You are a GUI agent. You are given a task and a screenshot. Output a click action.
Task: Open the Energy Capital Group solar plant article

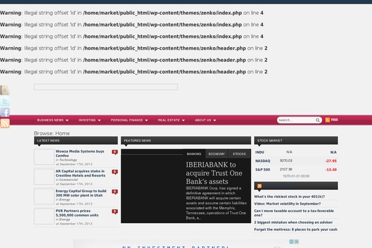pyautogui.click(x=81, y=193)
